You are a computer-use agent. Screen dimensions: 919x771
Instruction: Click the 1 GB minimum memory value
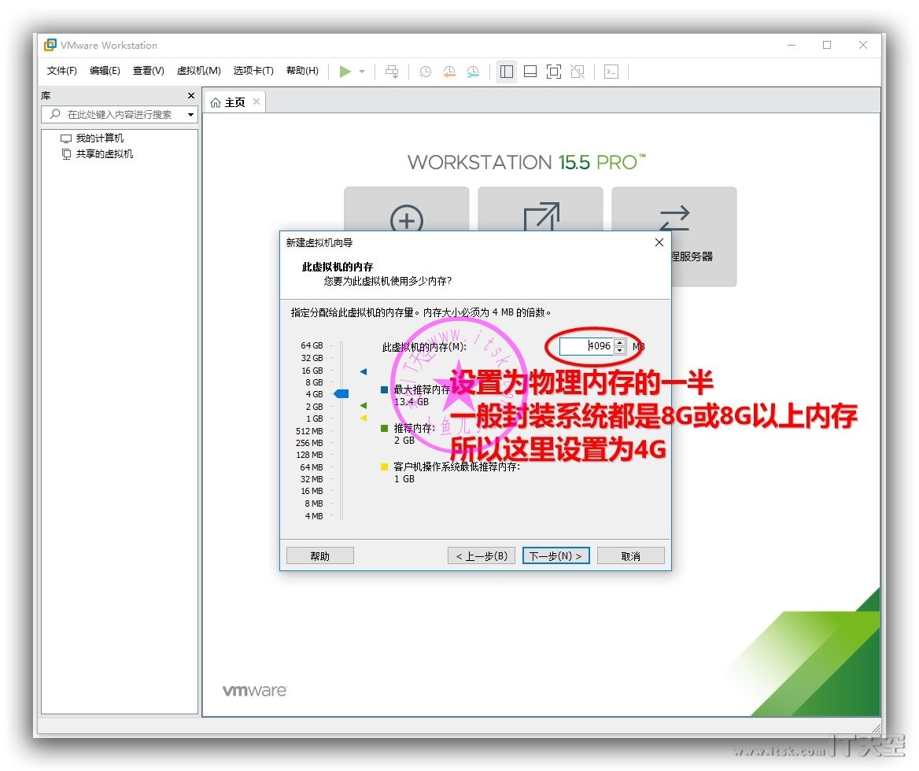coord(404,479)
